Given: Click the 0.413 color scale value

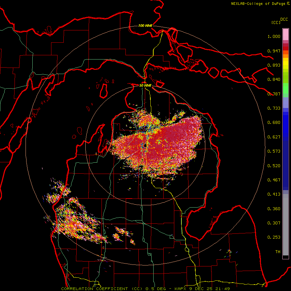Looking at the screenshot, I should click(274, 194).
